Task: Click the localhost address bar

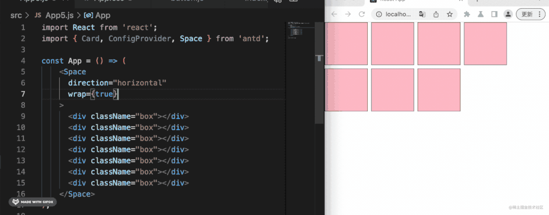Action: [x=415, y=14]
